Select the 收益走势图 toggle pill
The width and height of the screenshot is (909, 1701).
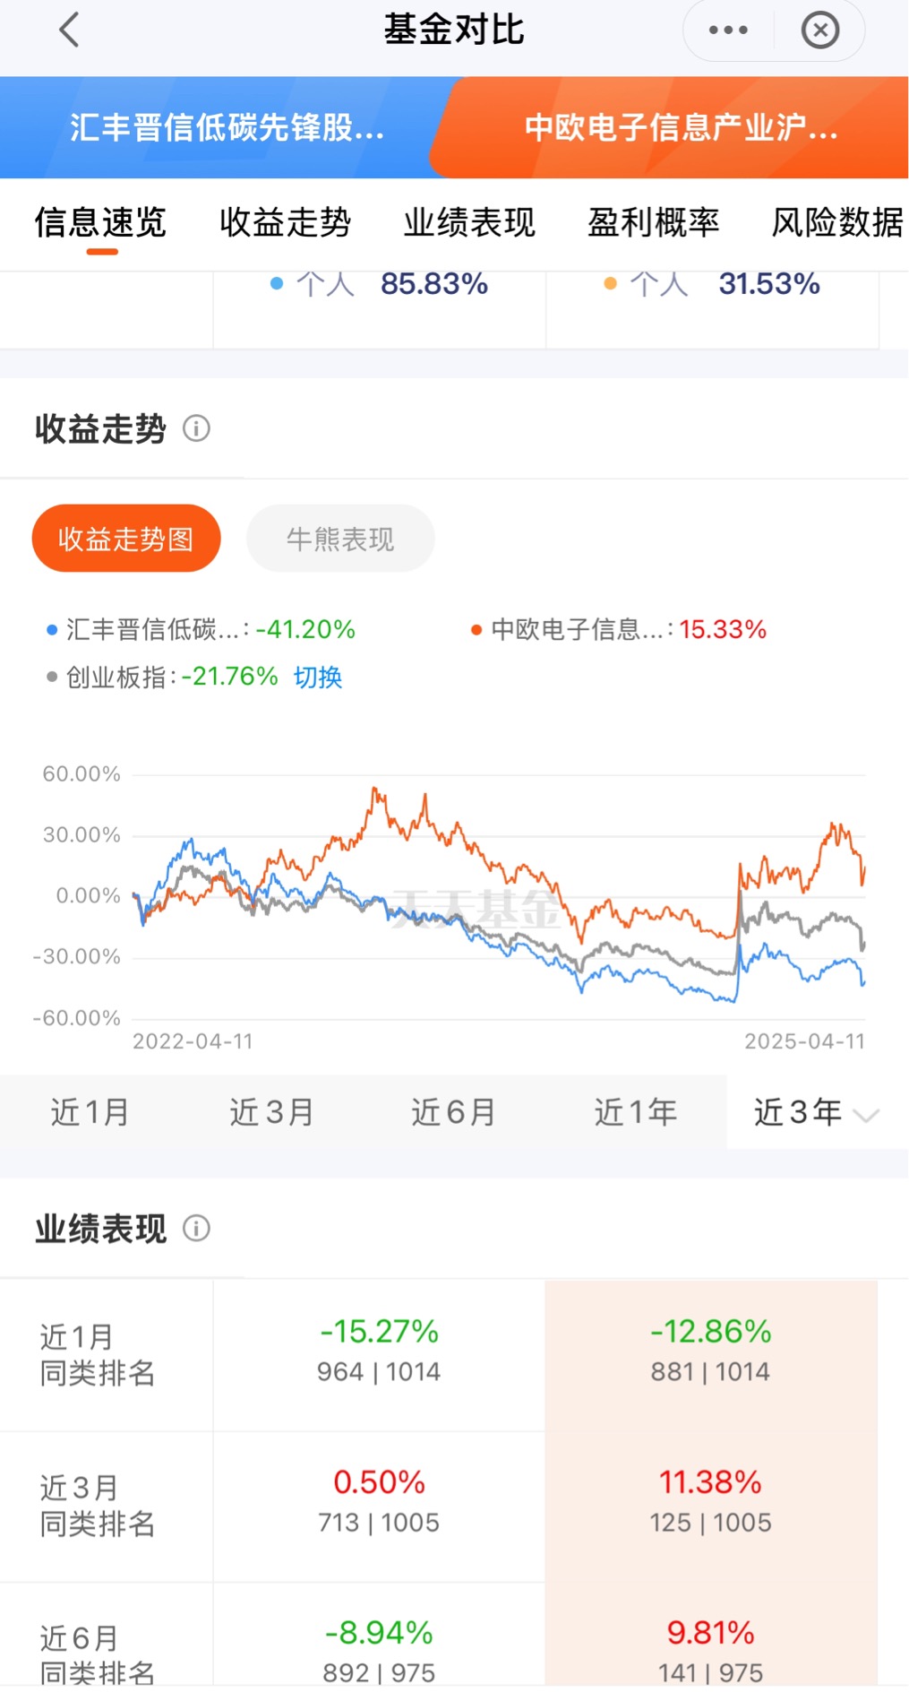click(x=126, y=539)
